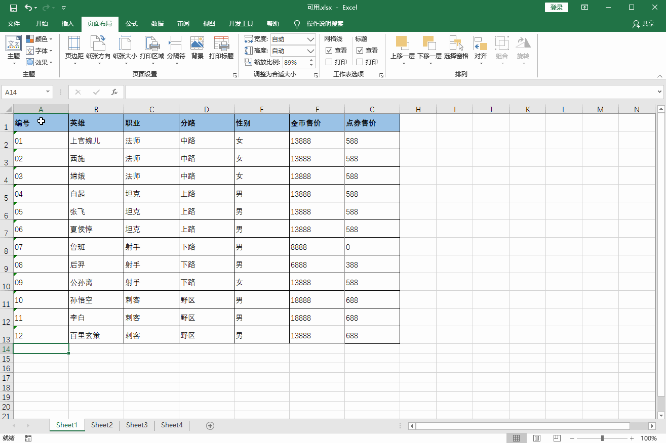Click the 登录 (Sign in) button
Image resolution: width=666 pixels, height=443 pixels.
(x=556, y=7)
